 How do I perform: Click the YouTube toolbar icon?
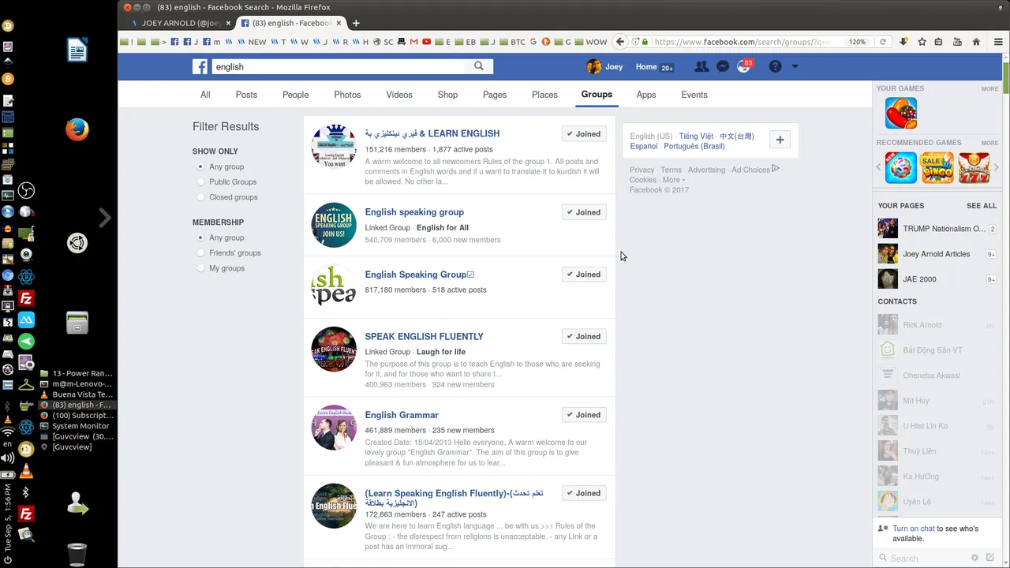957,42
